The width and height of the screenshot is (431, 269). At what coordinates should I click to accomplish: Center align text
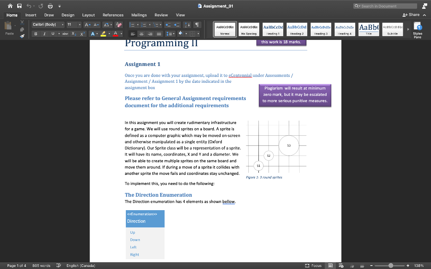(x=141, y=34)
